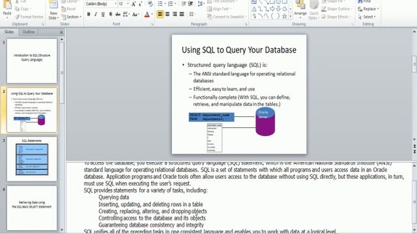
Task: Open the font size dropdown
Action: click(x=128, y=4)
